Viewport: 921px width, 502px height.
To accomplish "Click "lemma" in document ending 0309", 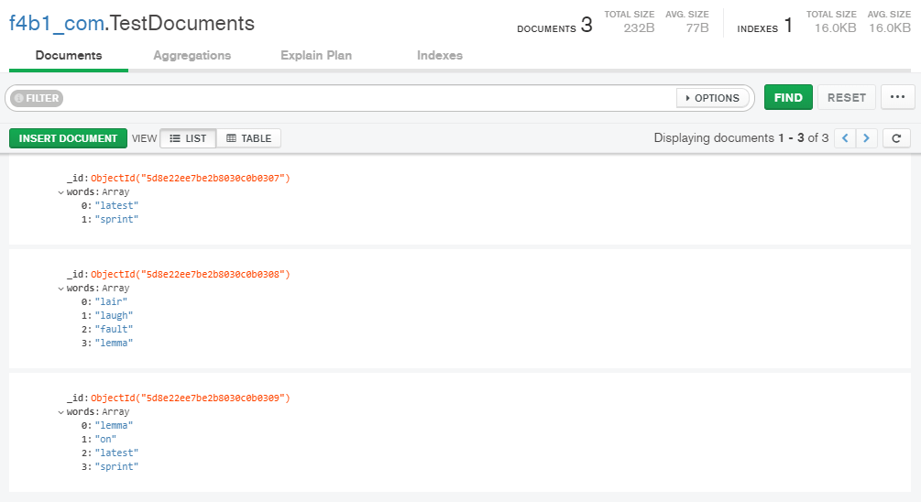I will [x=114, y=426].
